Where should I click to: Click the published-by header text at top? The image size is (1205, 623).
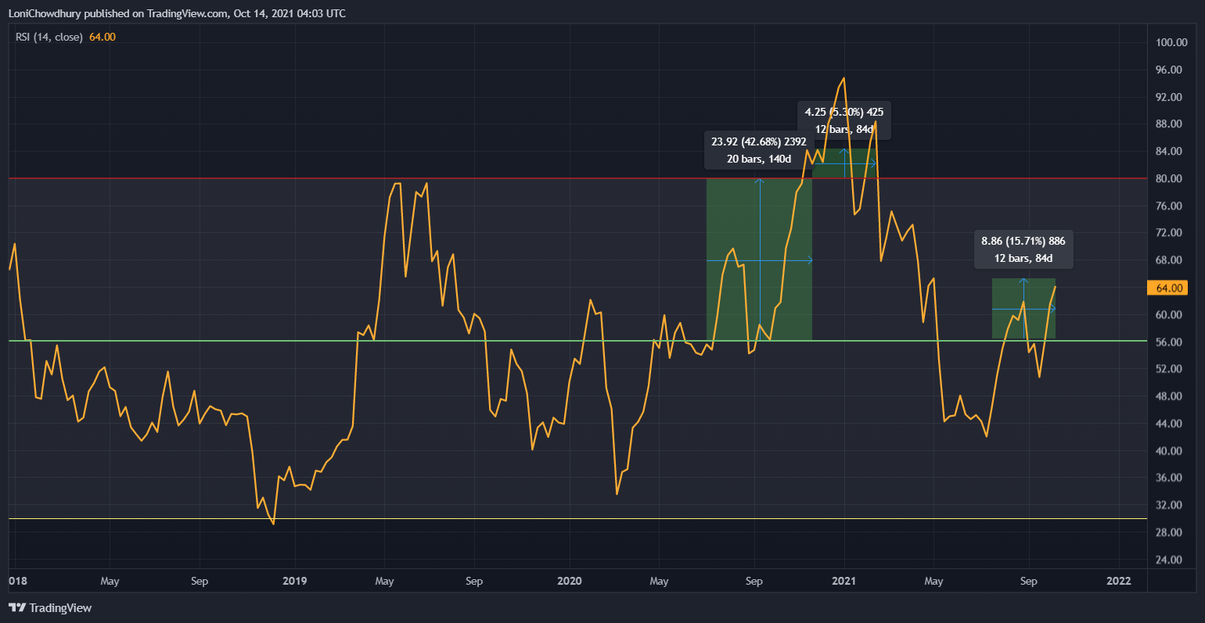(x=177, y=13)
